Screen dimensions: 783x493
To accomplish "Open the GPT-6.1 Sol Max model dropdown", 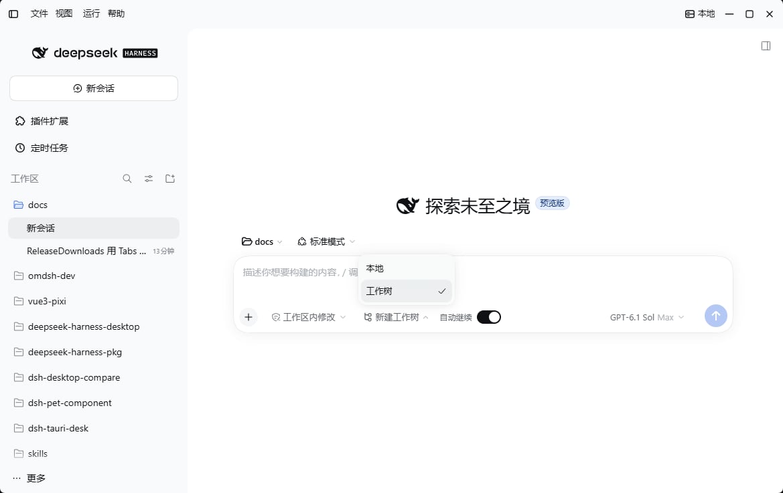I will [x=646, y=318].
